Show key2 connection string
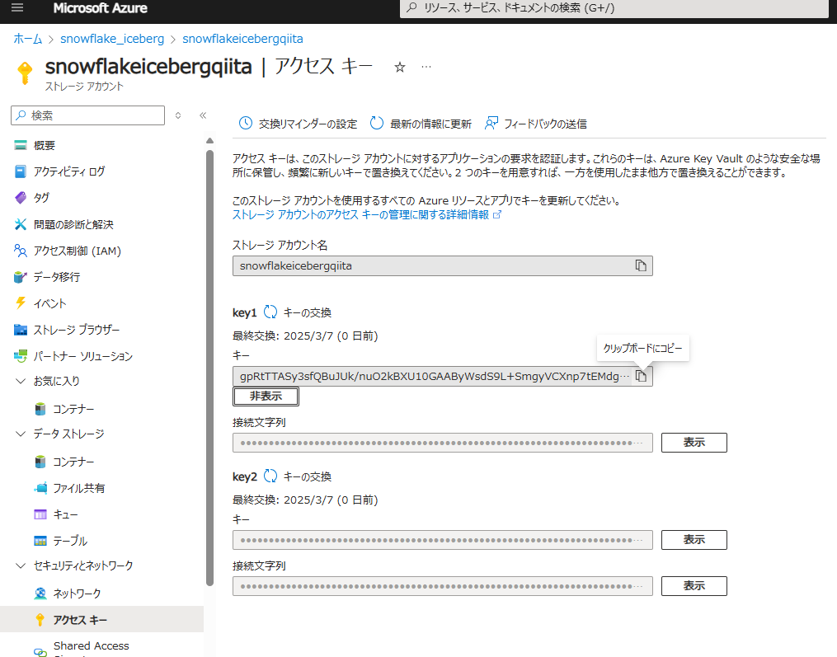837x657 pixels. (x=694, y=586)
